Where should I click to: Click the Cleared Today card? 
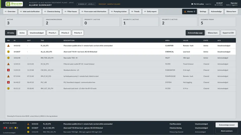217,22
